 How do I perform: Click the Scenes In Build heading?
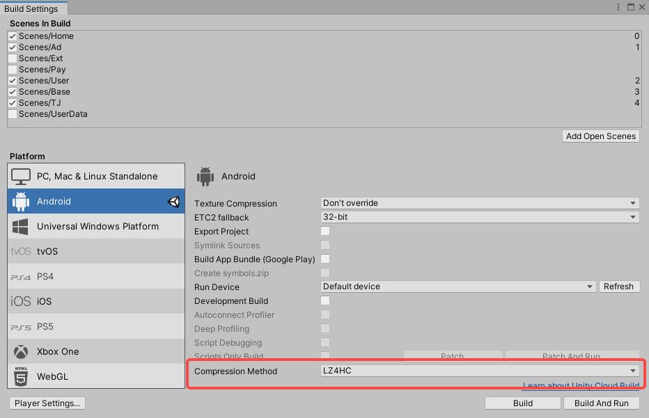(40, 24)
